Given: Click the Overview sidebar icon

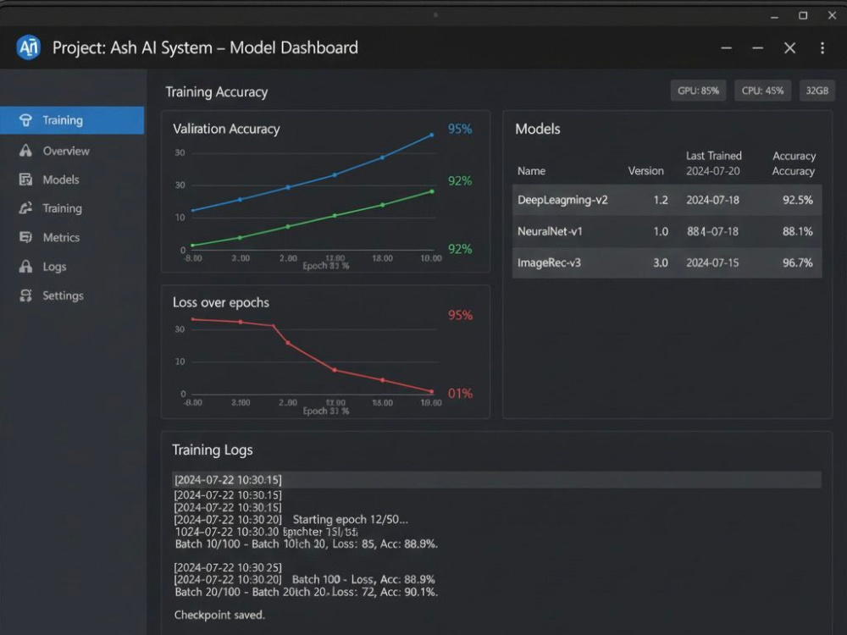Looking at the screenshot, I should 25,151.
